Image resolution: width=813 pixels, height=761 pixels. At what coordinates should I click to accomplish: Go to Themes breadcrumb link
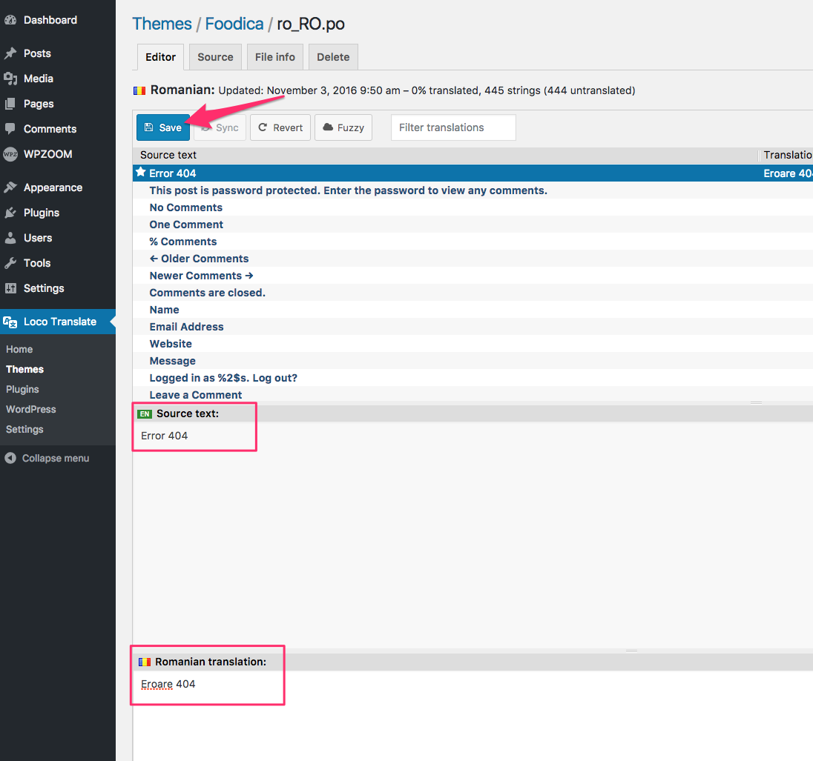(x=162, y=24)
